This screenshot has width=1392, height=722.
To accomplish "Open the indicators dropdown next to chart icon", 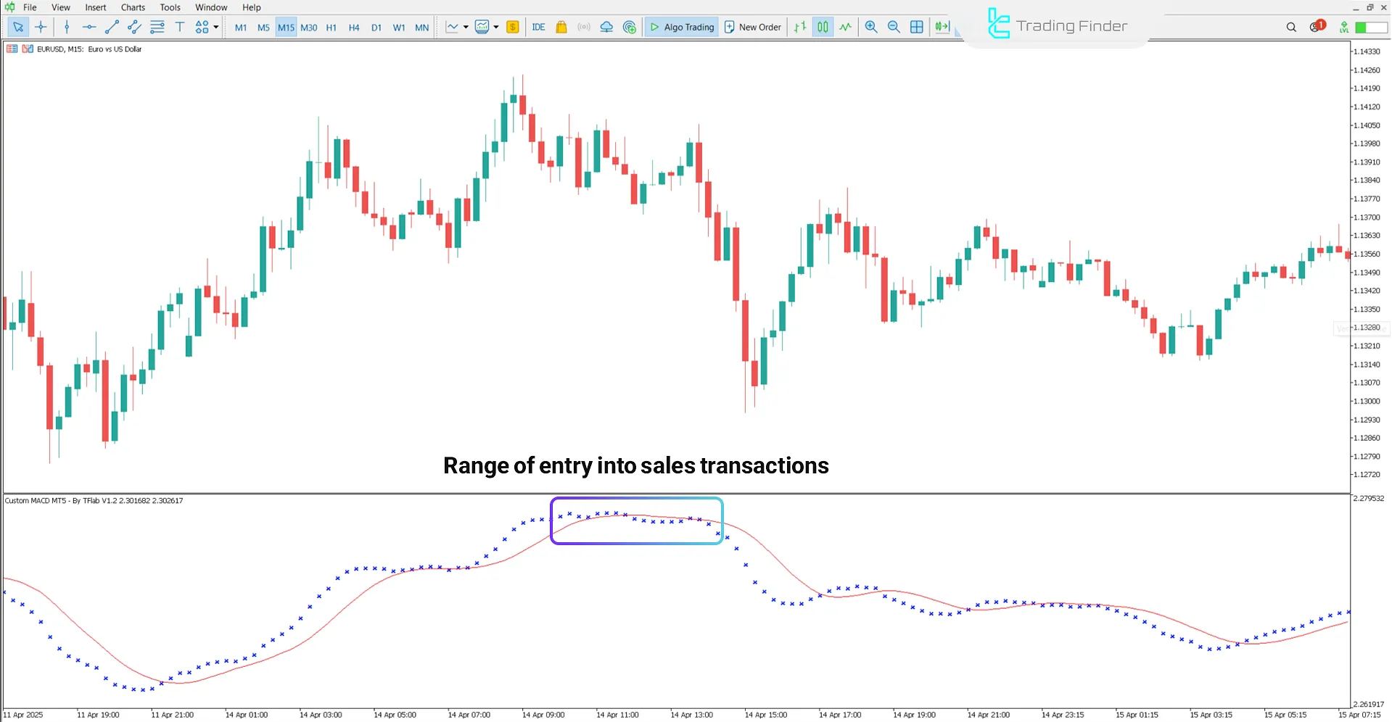I will (498, 27).
